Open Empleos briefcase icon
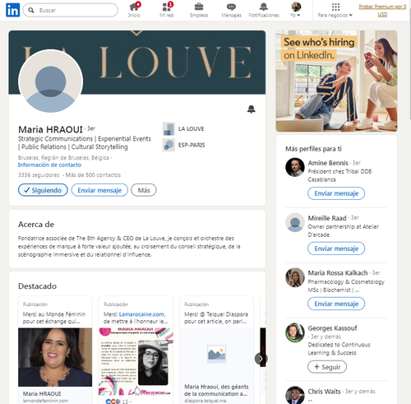This screenshot has width=411, height=404. pos(199,7)
